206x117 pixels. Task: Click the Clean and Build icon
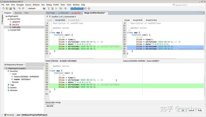pos(52,8)
